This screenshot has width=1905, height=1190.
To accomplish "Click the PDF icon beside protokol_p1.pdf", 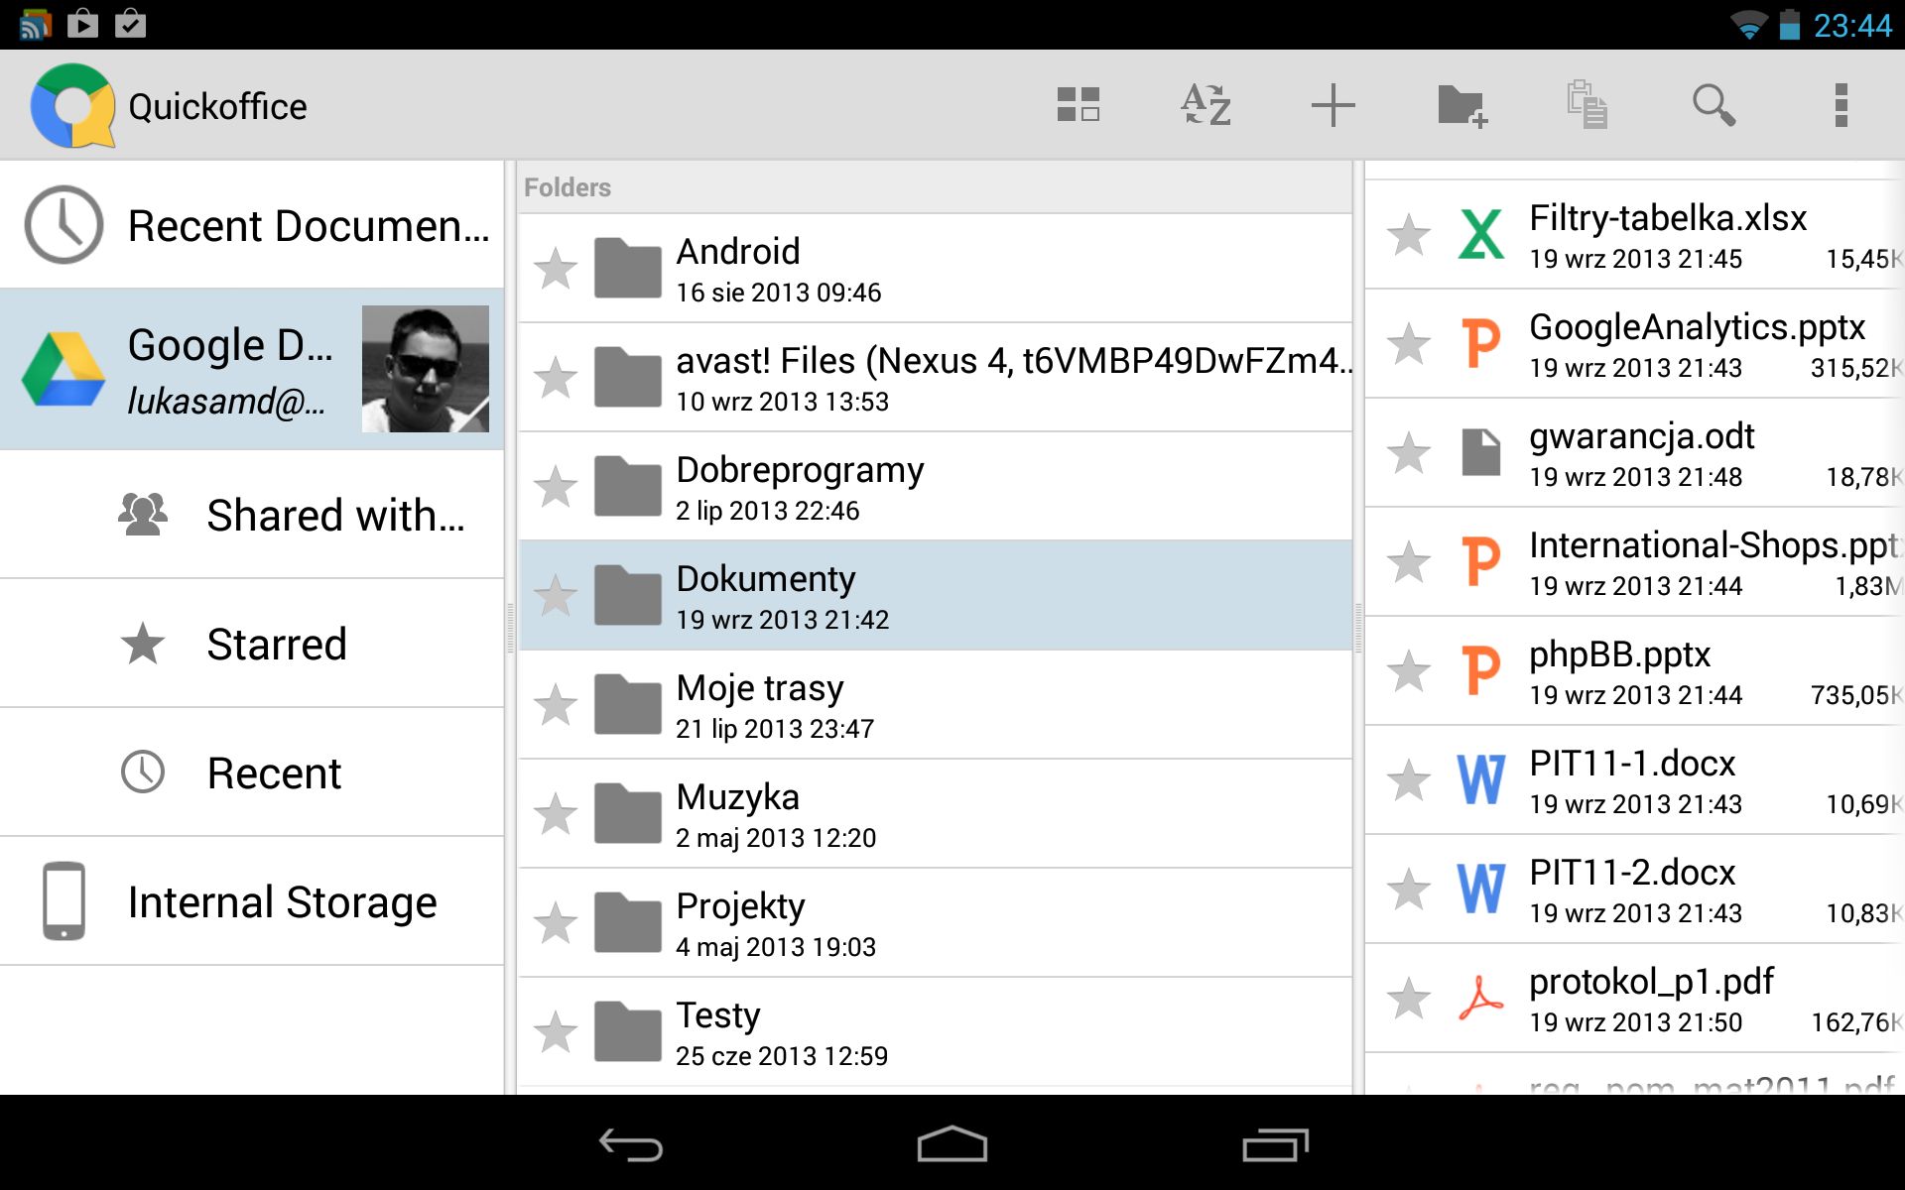I will click(x=1481, y=999).
